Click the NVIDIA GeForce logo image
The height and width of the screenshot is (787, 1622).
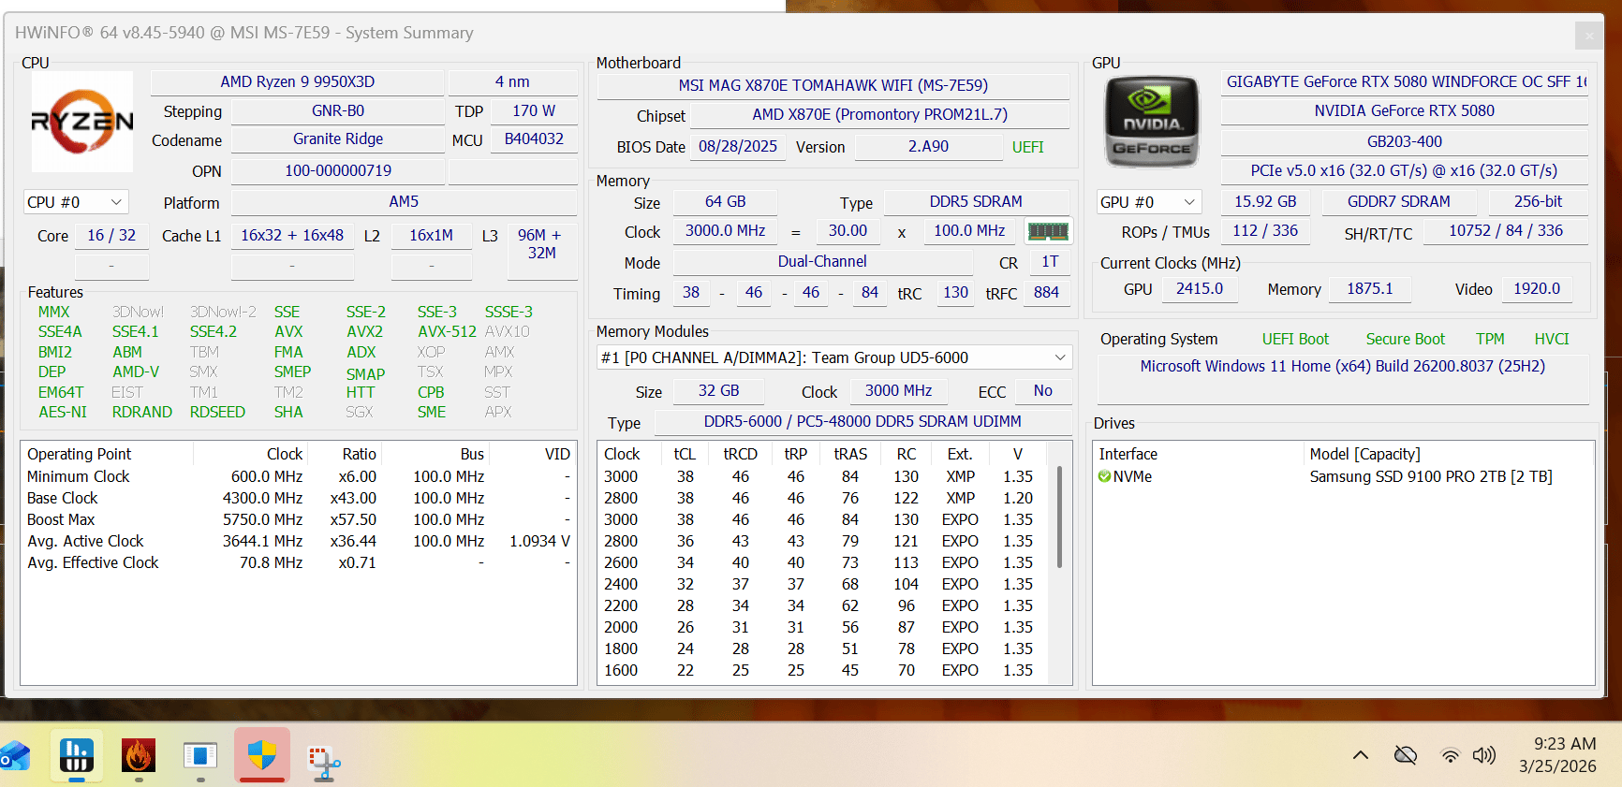(x=1152, y=122)
